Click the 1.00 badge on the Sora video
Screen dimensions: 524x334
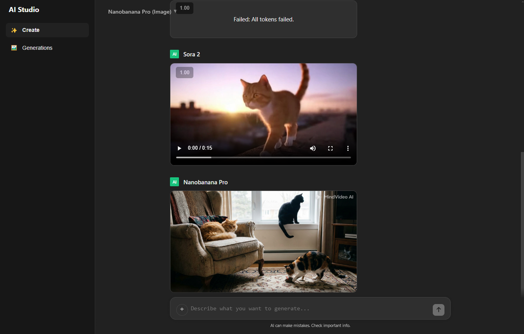pyautogui.click(x=185, y=73)
